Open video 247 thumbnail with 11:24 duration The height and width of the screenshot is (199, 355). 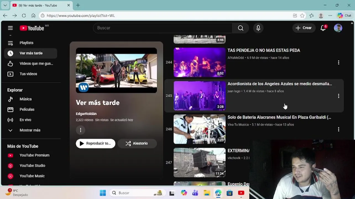tap(200, 163)
